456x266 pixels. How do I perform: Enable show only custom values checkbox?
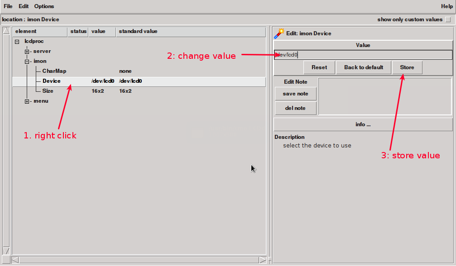[448, 19]
